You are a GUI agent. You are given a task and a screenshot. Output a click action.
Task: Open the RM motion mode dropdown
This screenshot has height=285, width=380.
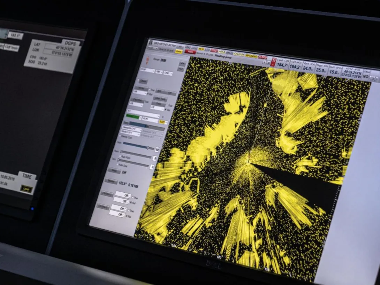click(159, 71)
